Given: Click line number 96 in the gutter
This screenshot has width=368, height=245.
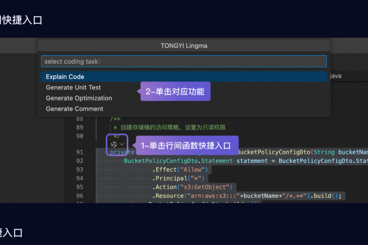Looking at the screenshot, I should [x=80, y=195].
